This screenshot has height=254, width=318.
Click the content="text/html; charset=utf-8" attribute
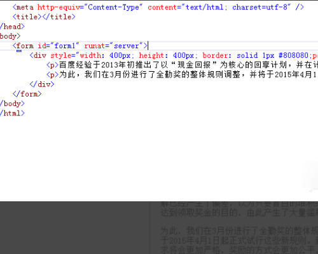click(219, 7)
